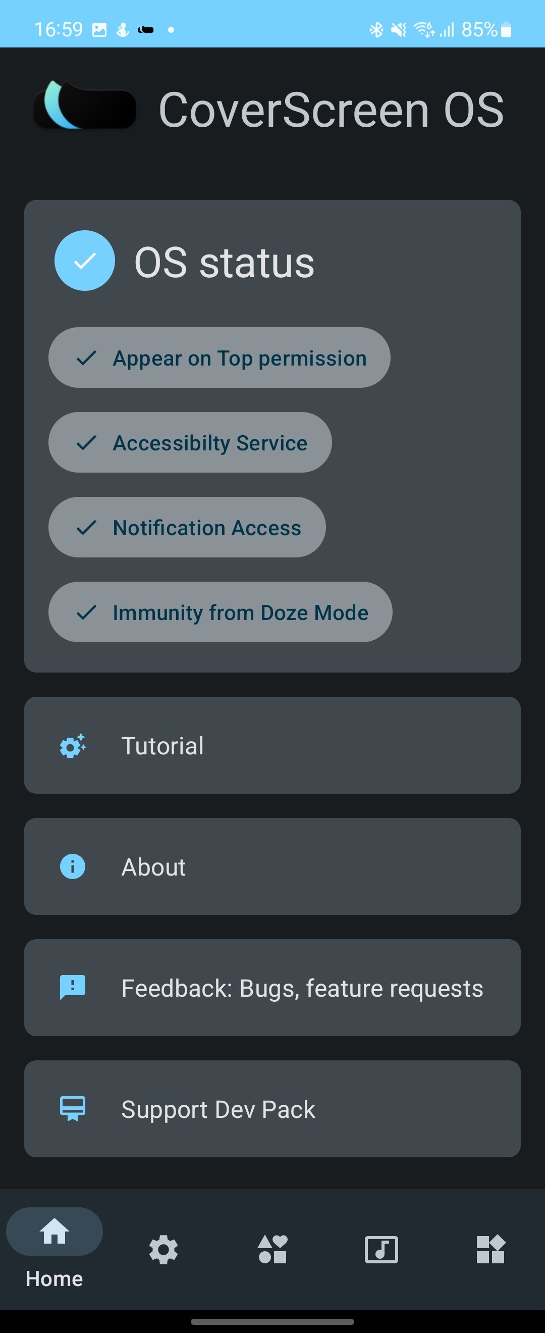Viewport: 545px width, 1333px height.
Task: Tap the Support Dev Pack card icon
Action: 73,1109
